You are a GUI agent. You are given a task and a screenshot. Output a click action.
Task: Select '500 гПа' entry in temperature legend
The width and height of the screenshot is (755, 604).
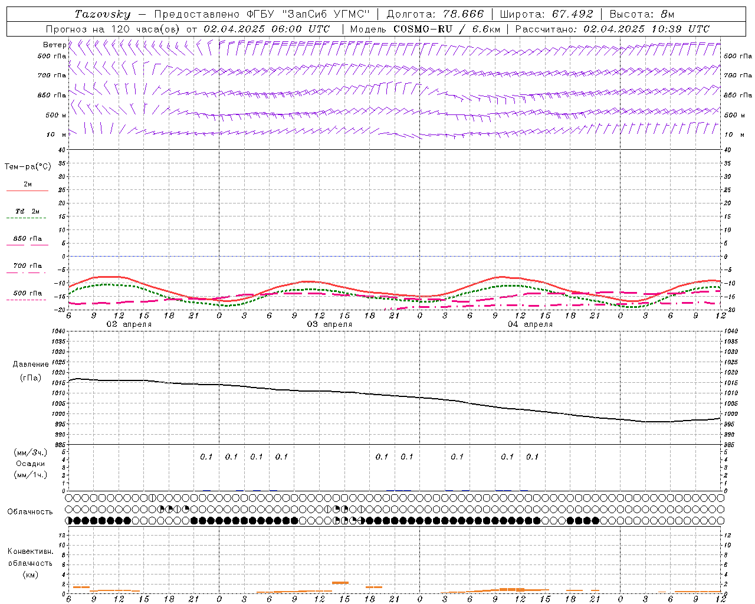28,293
